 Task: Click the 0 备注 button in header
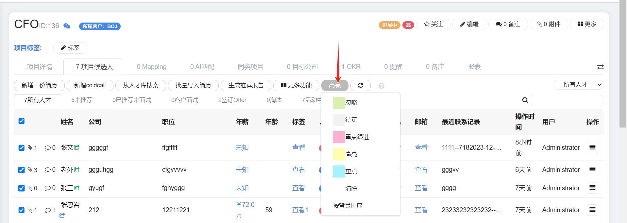click(x=508, y=24)
